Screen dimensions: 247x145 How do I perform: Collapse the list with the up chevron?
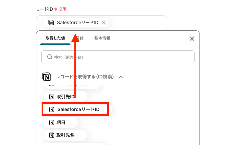(x=121, y=77)
